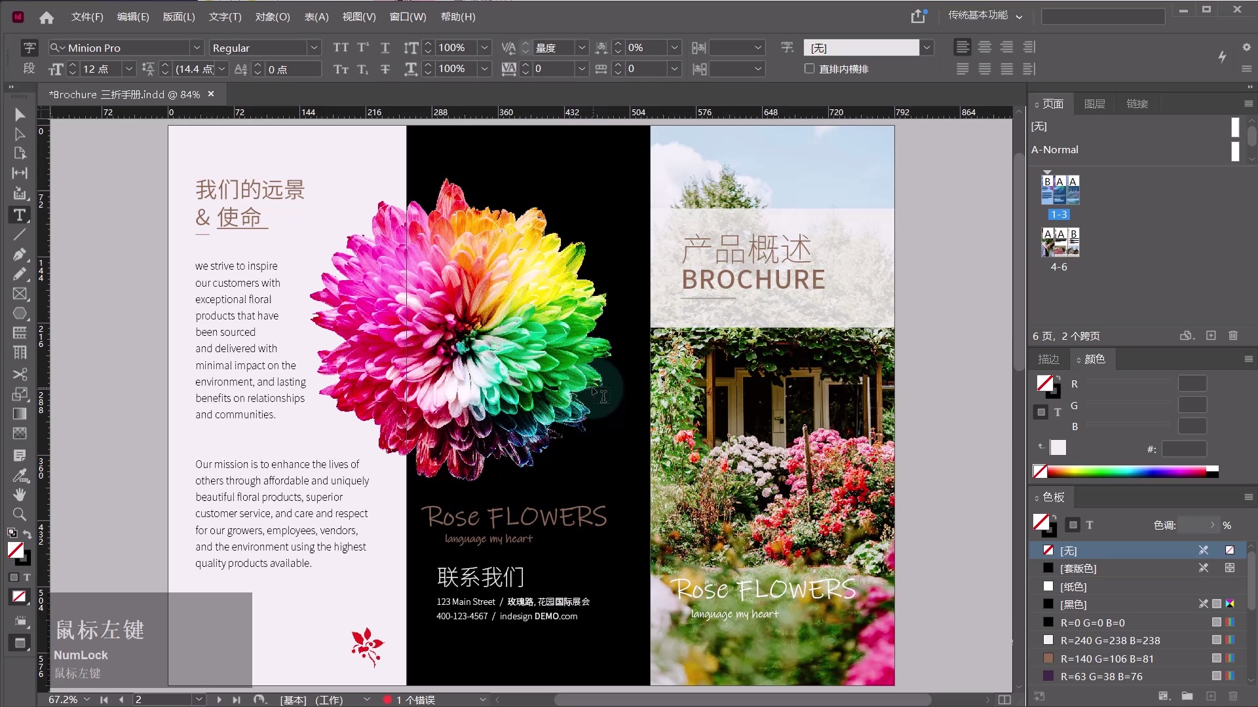The width and height of the screenshot is (1258, 707).
Task: Select the Hand tool
Action: coord(20,494)
